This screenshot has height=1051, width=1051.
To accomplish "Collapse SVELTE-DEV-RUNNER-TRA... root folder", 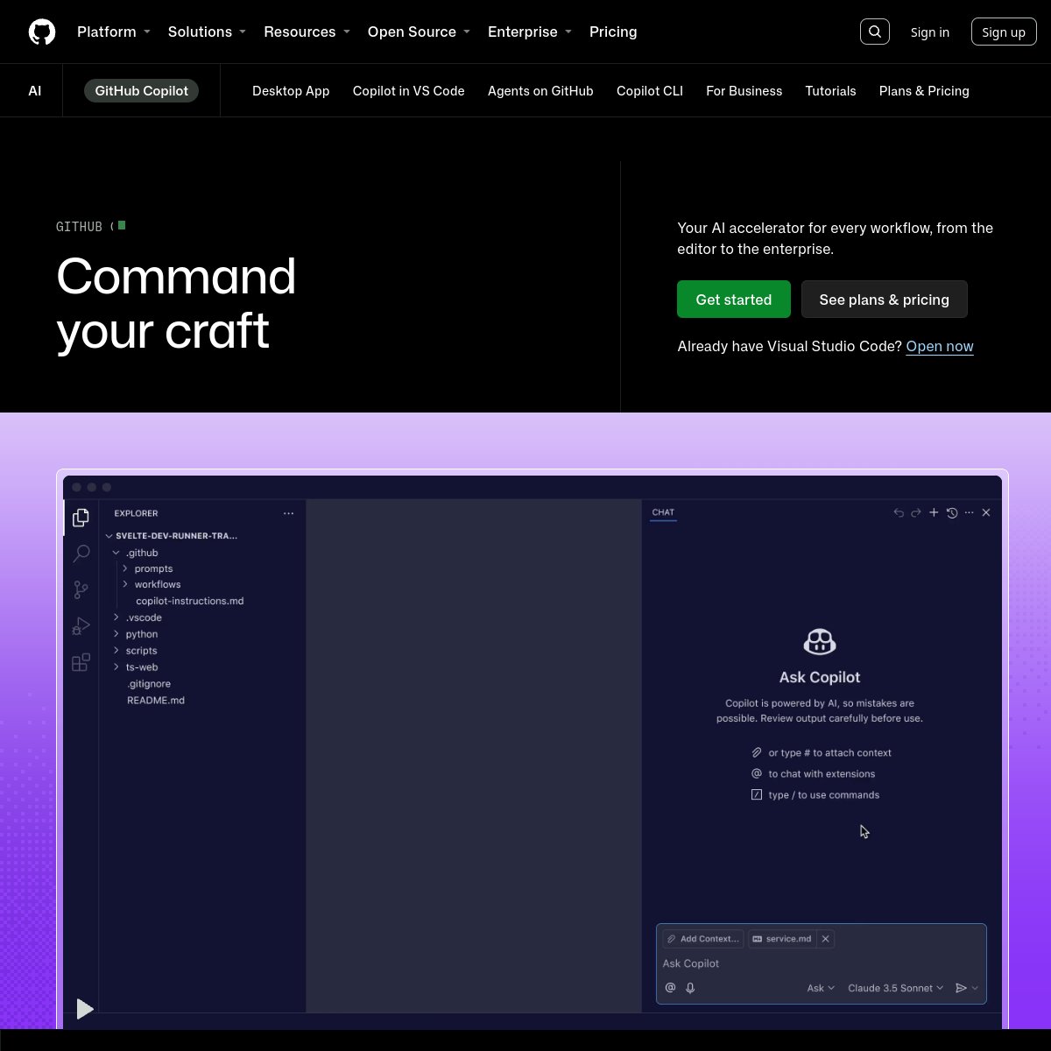I will click(109, 536).
